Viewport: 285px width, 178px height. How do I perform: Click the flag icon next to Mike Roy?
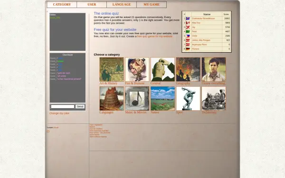tap(188, 23)
